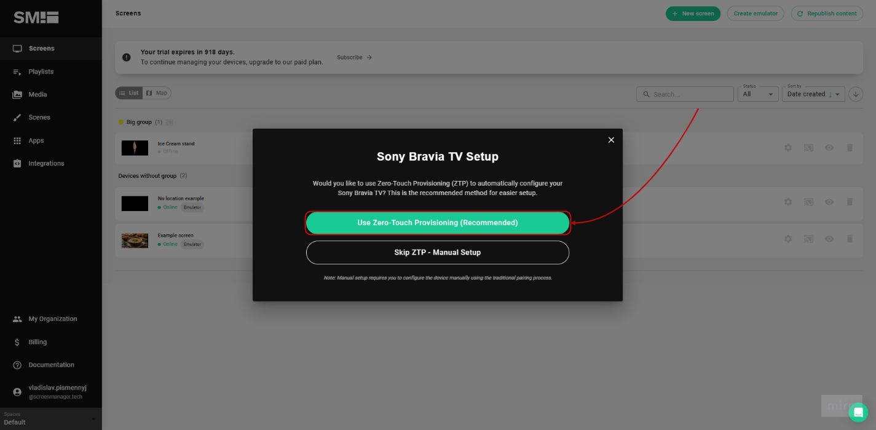Delete the No location example screen

[850, 202]
